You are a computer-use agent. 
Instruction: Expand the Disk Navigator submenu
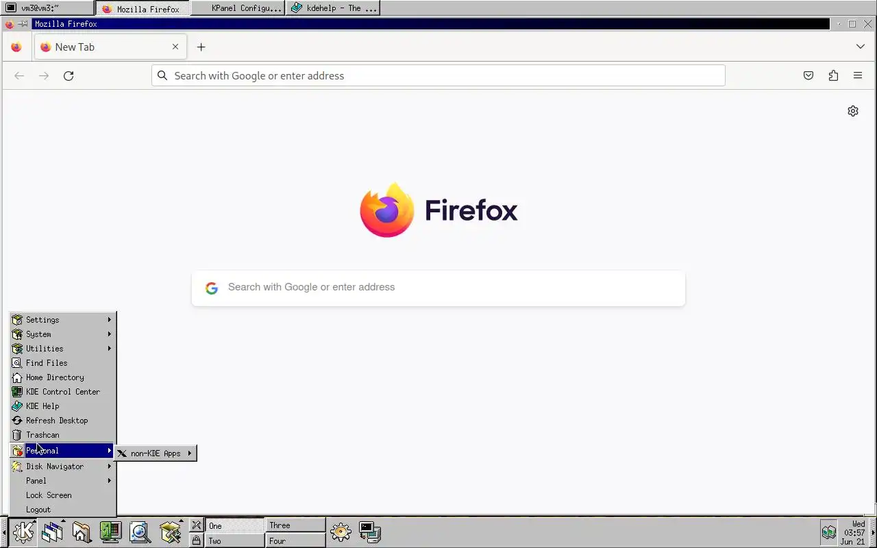pos(63,466)
